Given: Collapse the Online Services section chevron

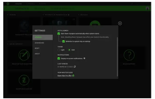Looking at the screenshot, I should click(x=8, y=44).
